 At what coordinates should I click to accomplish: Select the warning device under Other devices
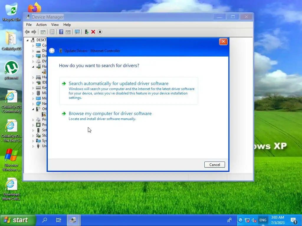point(44,114)
